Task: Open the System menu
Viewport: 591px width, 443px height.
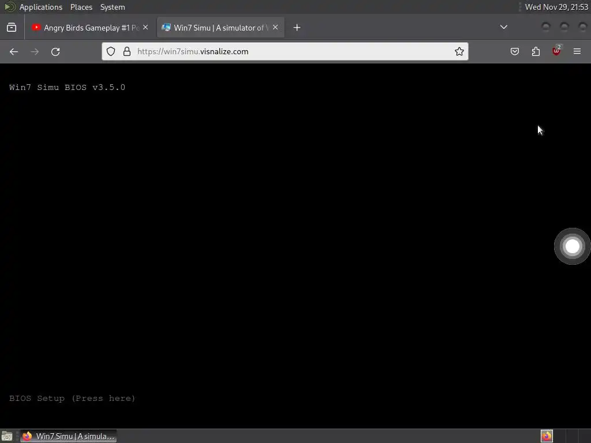Action: coord(113,7)
